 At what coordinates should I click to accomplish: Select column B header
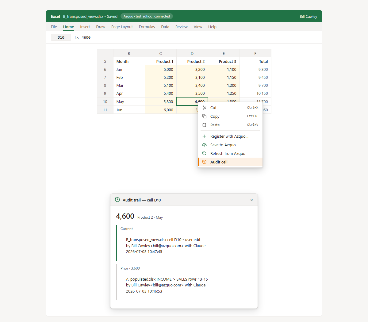click(129, 53)
